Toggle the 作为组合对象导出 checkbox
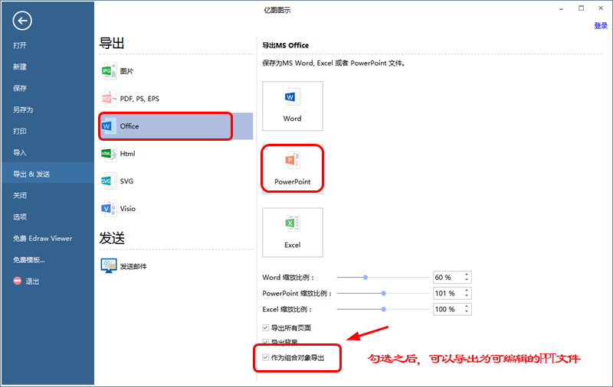 point(265,357)
